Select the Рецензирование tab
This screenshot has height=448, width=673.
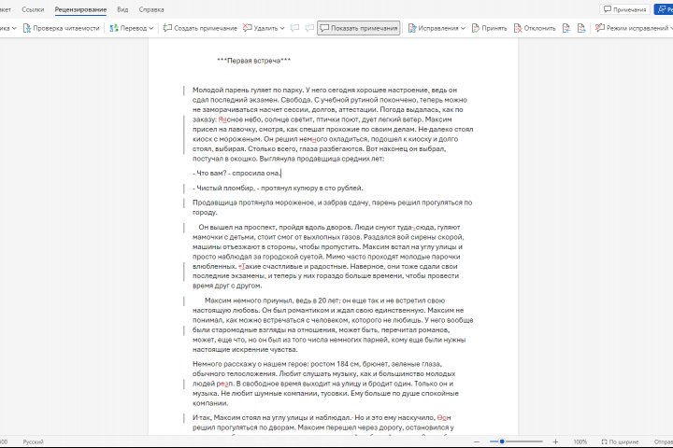80,9
